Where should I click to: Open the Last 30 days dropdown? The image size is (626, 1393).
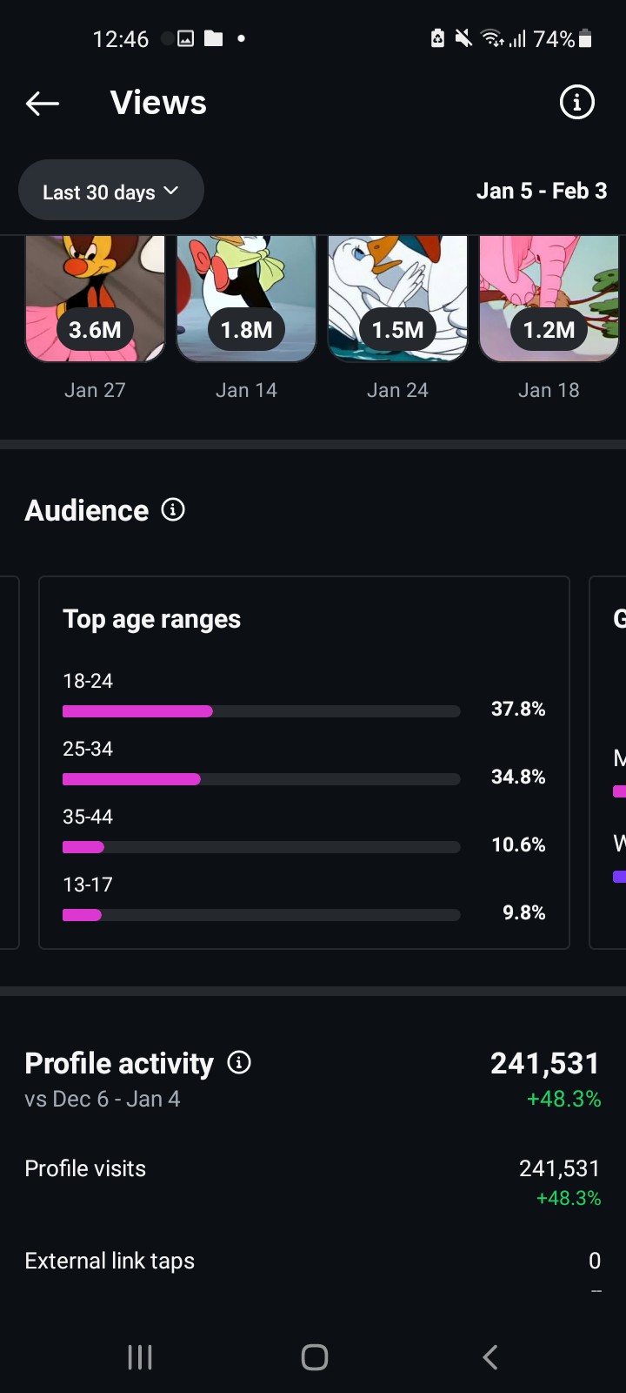tap(111, 192)
